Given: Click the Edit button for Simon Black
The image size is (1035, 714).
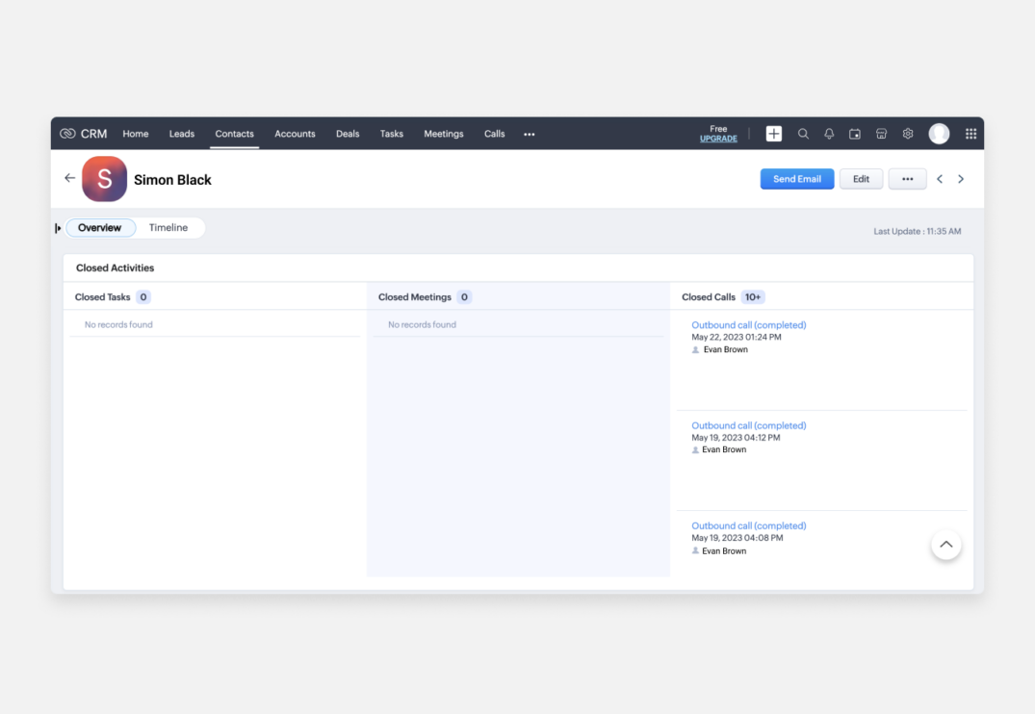Looking at the screenshot, I should [861, 178].
